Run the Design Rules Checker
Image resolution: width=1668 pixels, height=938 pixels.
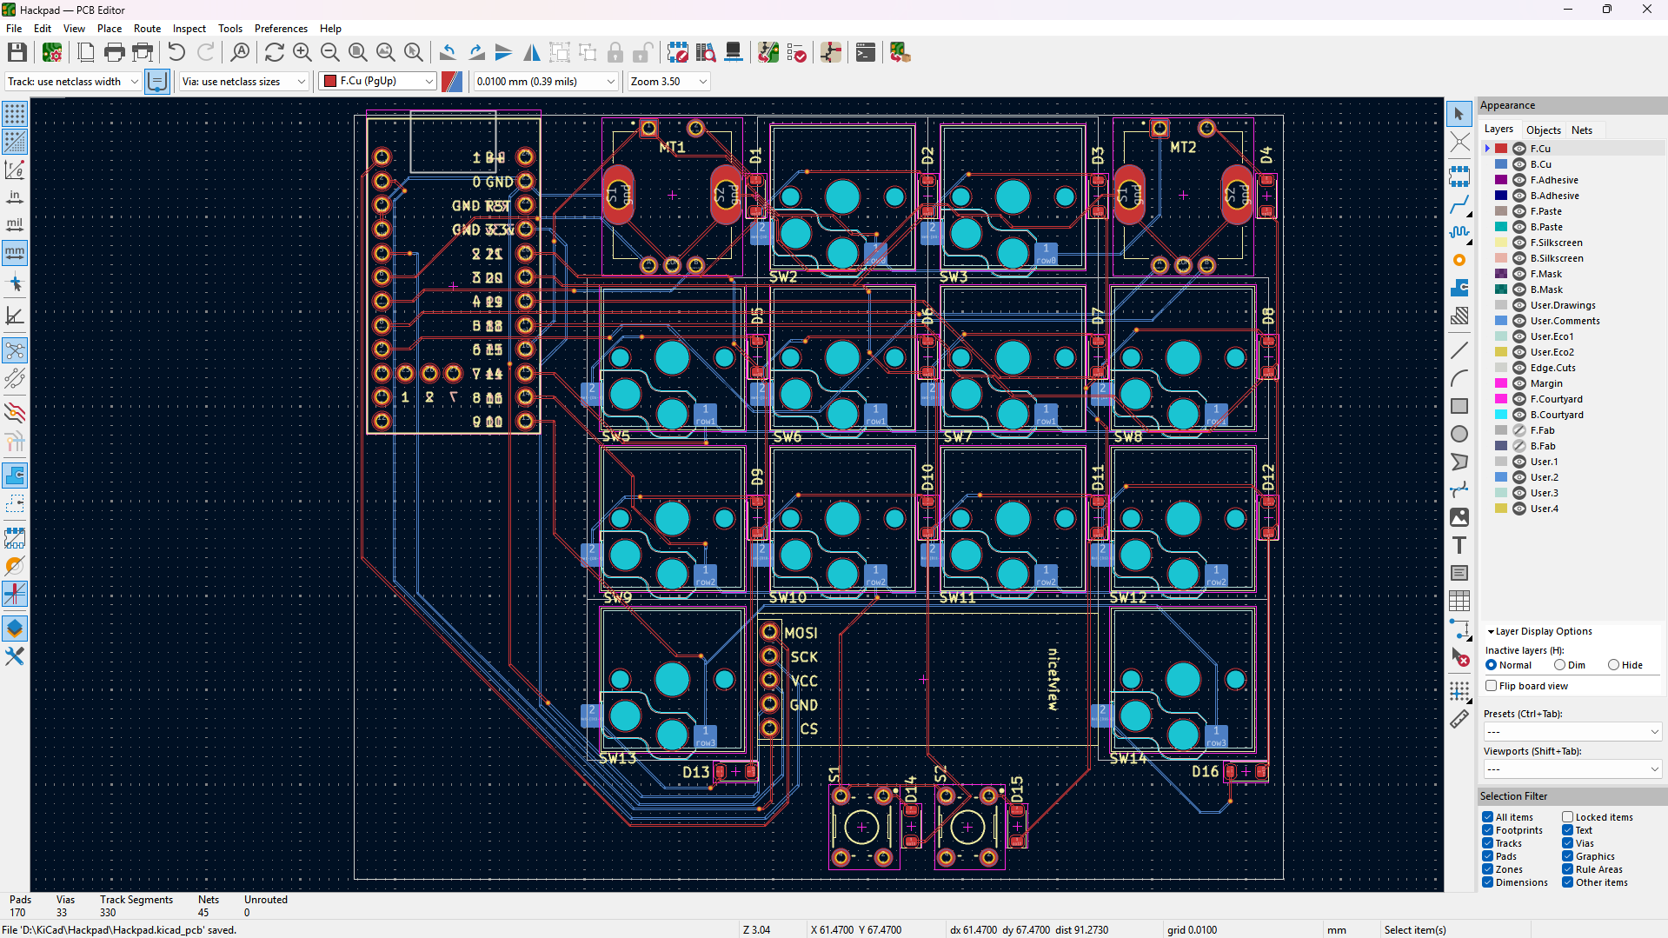click(x=796, y=52)
